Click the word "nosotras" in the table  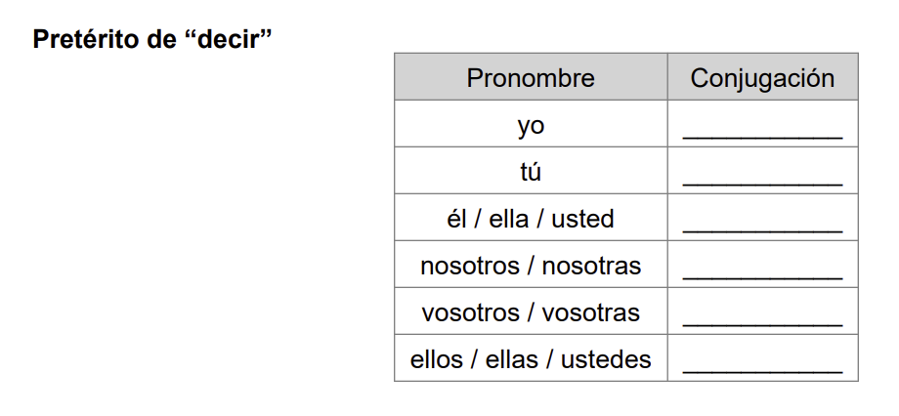tap(591, 266)
